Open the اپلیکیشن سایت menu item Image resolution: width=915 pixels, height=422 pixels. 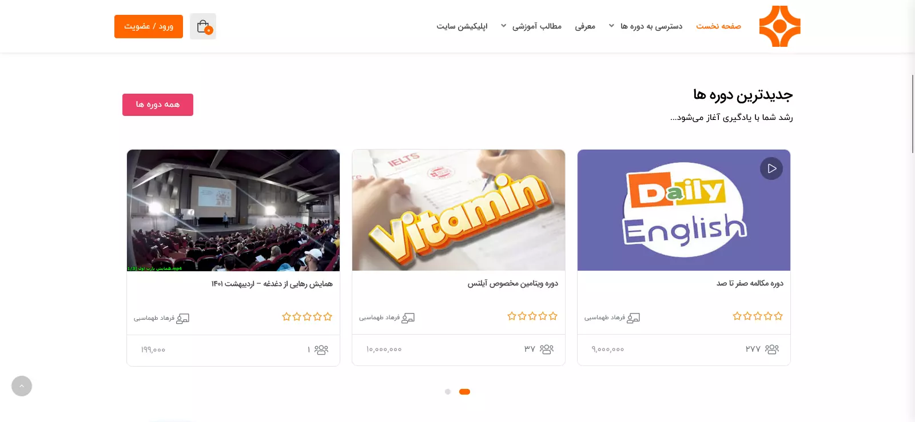click(462, 26)
